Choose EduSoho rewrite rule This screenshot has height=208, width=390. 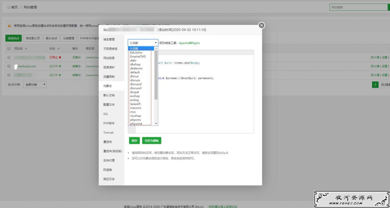click(141, 52)
